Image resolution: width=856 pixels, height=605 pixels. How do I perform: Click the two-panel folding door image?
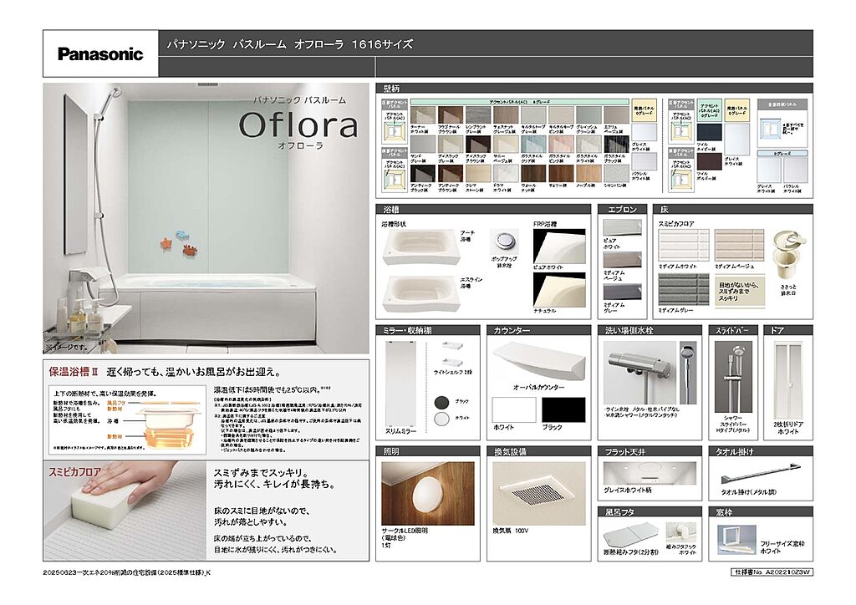[x=787, y=380]
